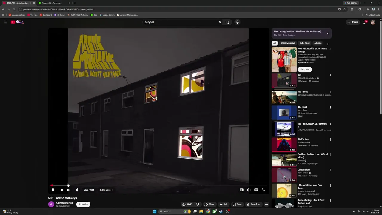Expand the 'In this video' chapters chevron
Screen dimensions: 382x215
pyautogui.click(x=112, y=190)
